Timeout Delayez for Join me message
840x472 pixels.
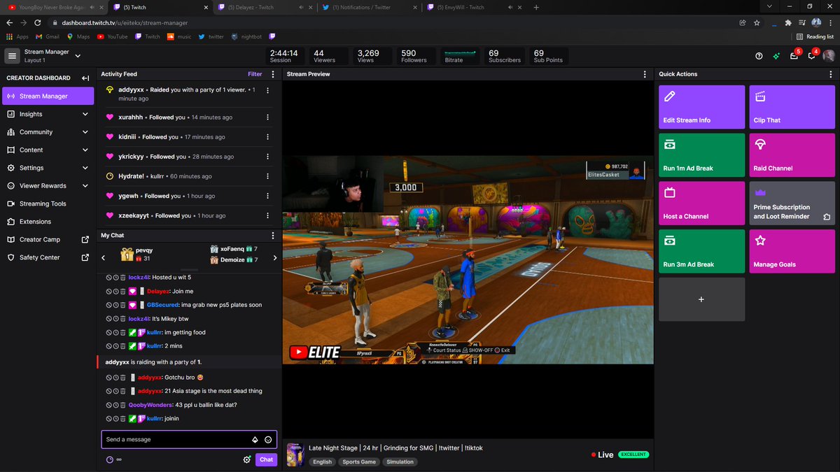click(x=115, y=291)
